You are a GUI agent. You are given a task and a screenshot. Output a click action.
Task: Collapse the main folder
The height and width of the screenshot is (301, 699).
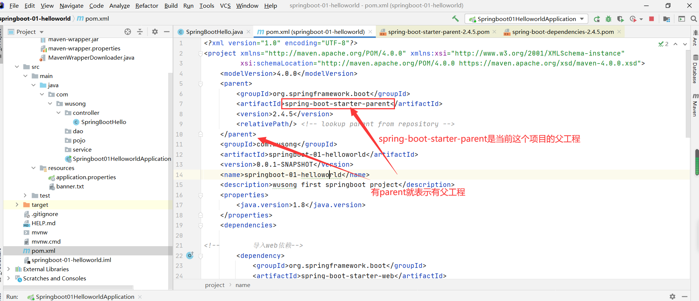(x=25, y=76)
